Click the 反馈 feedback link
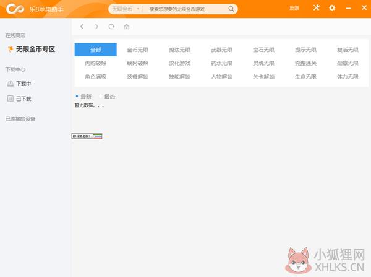The image size is (371, 277). [294, 8]
